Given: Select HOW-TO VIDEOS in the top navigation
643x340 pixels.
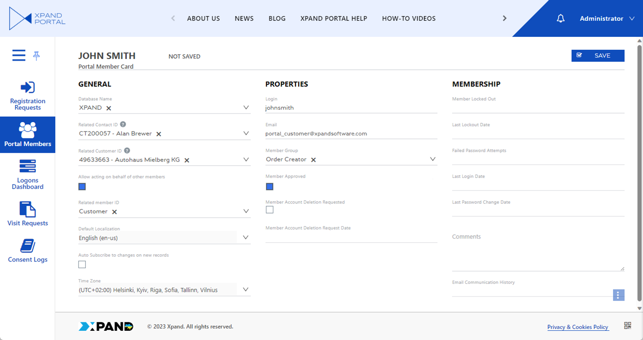Looking at the screenshot, I should [409, 18].
